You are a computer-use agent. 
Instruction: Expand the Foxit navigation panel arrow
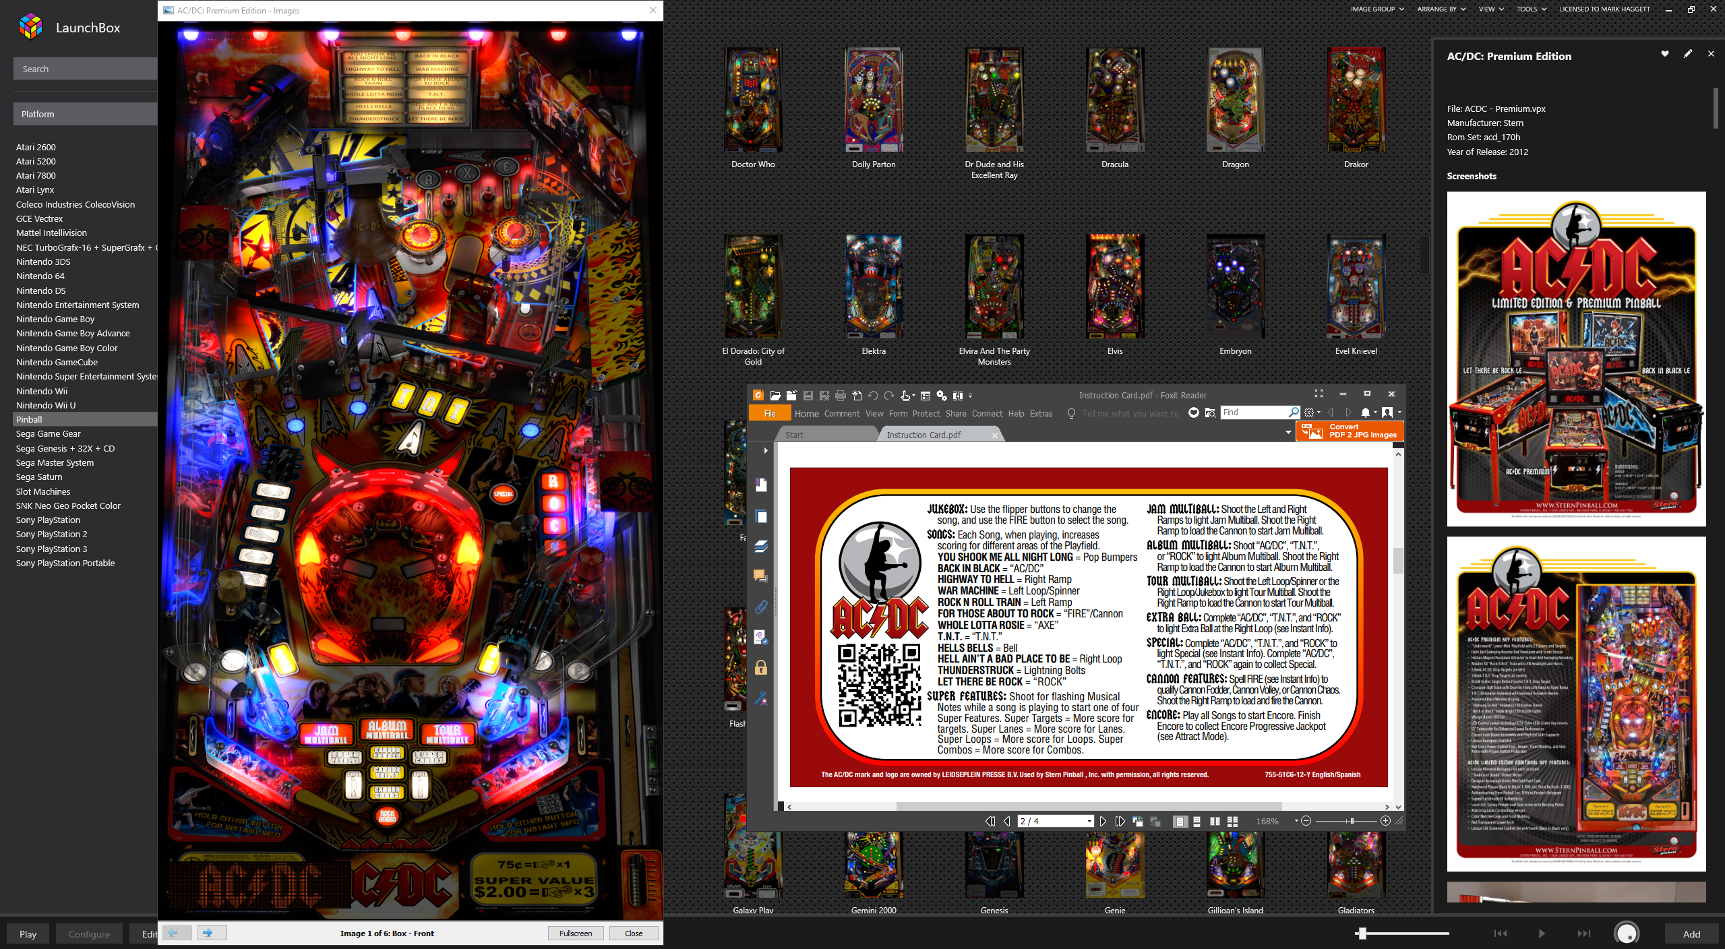(x=765, y=450)
